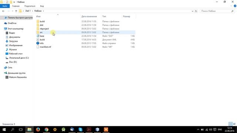
Task: Switch ENG input language
Action: click(220, 130)
